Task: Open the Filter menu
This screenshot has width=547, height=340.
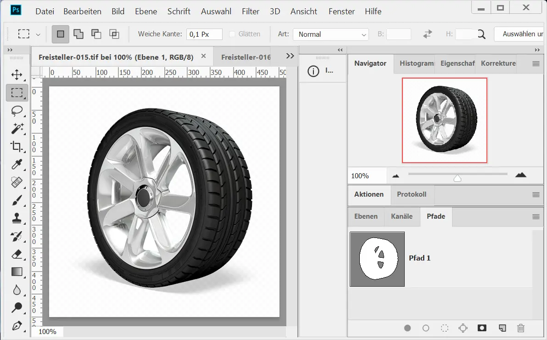Action: [x=251, y=11]
